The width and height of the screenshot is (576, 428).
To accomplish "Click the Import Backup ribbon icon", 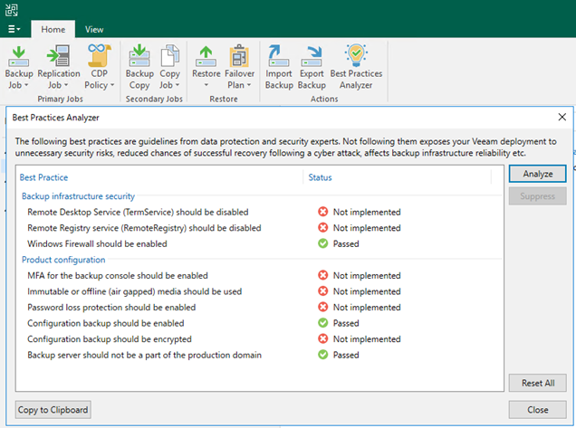I will [x=278, y=56].
